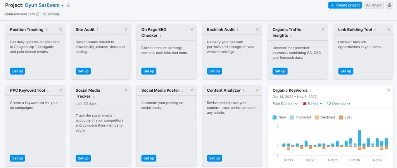Image resolution: width=397 pixels, height=168 pixels.
Task: Click the Oct 30 axis label
Action: click(x=355, y=160)
